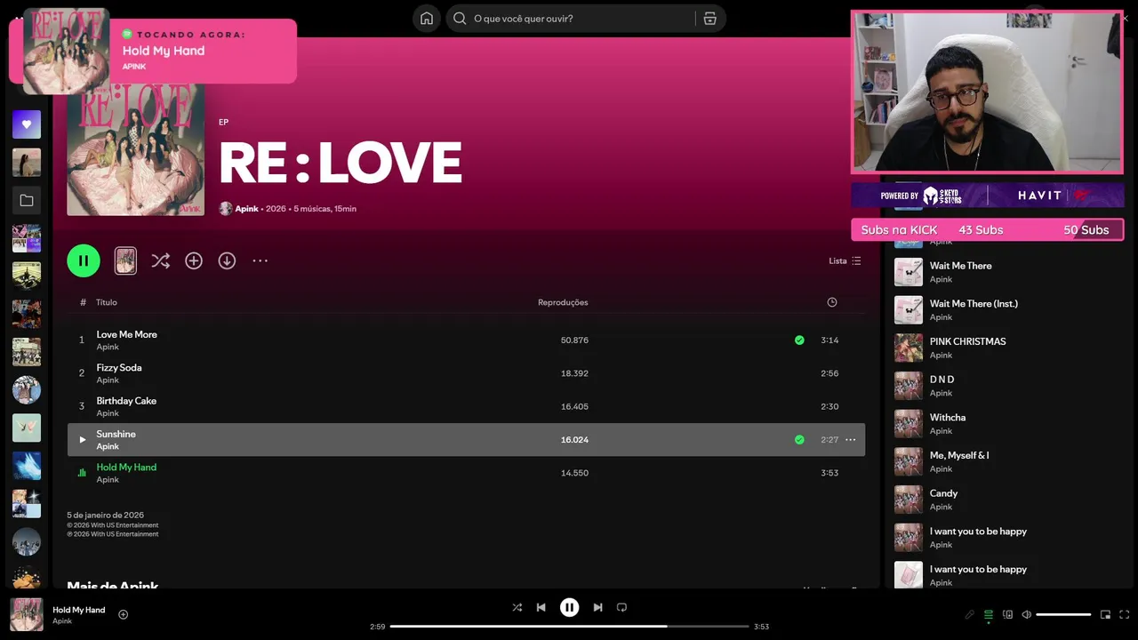Go to Spotify Home via house icon
Viewport: 1138px width, 640px height.
(427, 18)
